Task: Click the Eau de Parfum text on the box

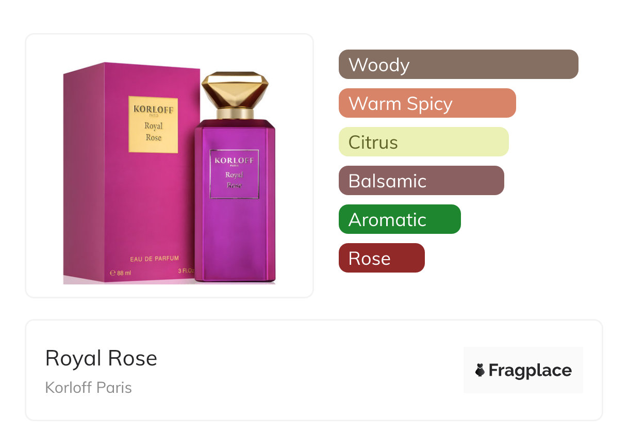Action: (155, 258)
